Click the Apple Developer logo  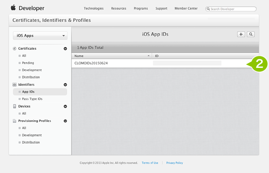pos(27,8)
